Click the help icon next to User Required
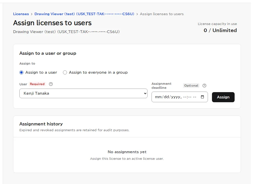Image resolution: width=254 pixels, height=184 pixels. point(51,84)
